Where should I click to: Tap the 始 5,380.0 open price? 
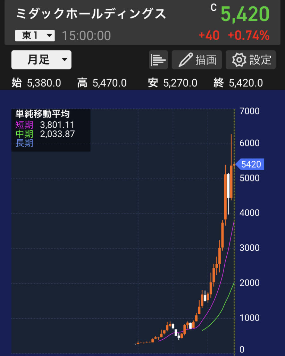(36, 83)
